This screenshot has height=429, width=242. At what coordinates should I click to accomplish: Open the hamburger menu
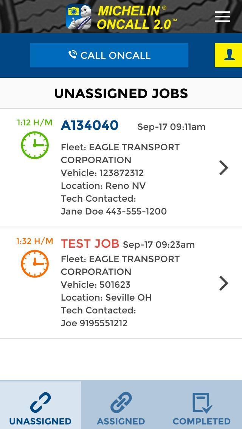tap(222, 17)
